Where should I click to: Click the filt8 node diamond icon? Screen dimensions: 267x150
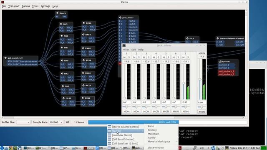click(62, 60)
